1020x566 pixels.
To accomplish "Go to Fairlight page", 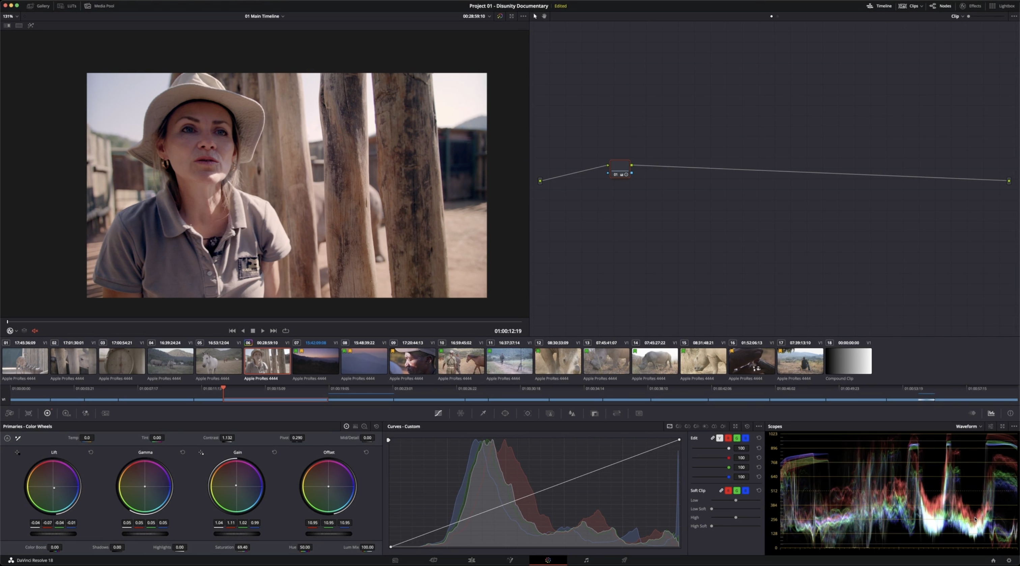I will pyautogui.click(x=586, y=560).
